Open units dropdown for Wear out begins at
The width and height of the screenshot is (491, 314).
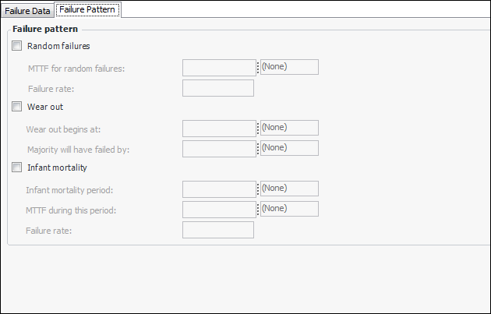pos(289,128)
